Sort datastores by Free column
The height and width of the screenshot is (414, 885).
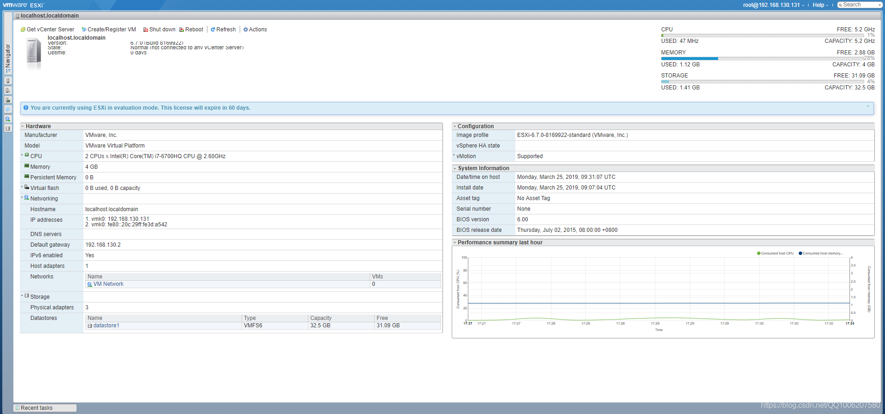pos(408,319)
